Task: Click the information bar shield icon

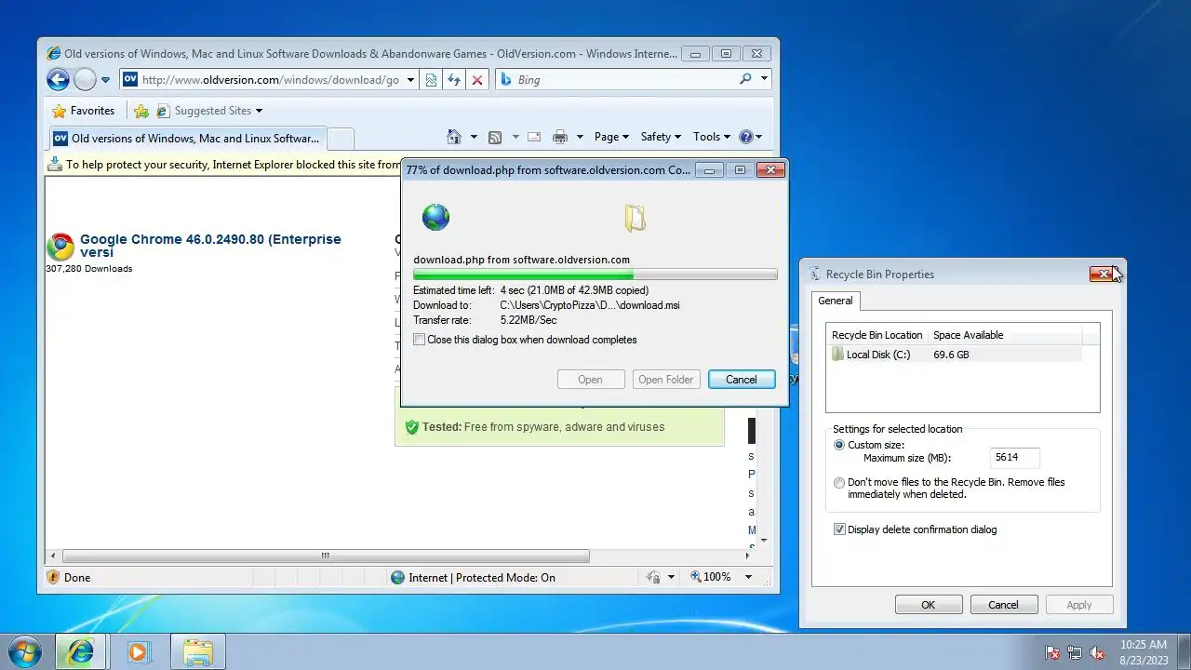Action: [x=55, y=164]
